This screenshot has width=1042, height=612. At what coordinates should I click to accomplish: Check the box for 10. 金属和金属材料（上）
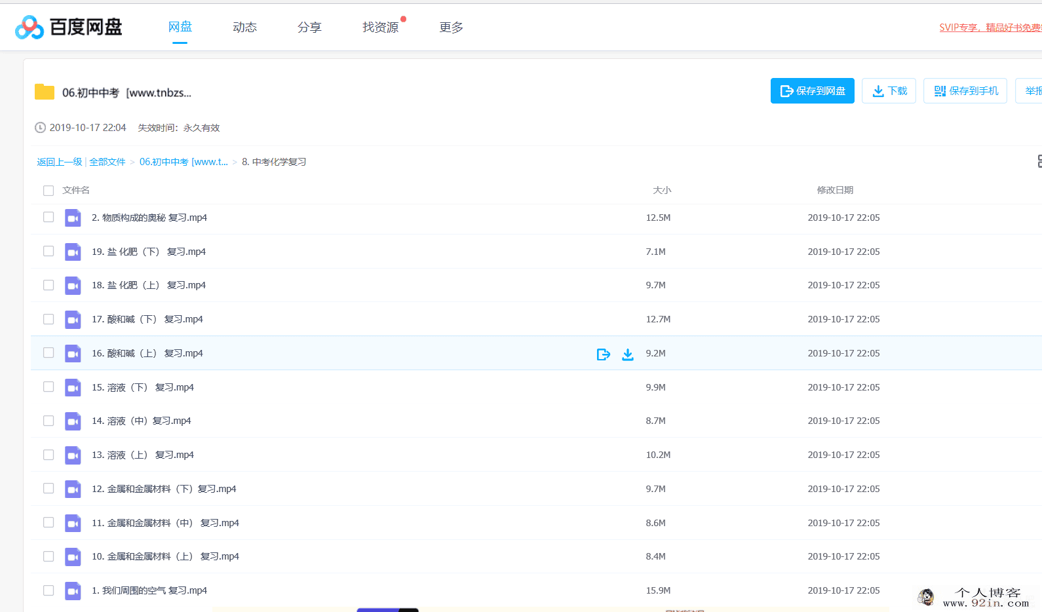coord(48,556)
